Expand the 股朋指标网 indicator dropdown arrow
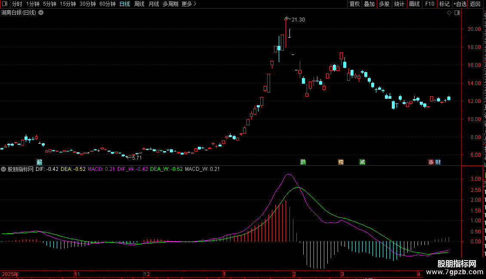The image size is (486, 279). pos(3,169)
